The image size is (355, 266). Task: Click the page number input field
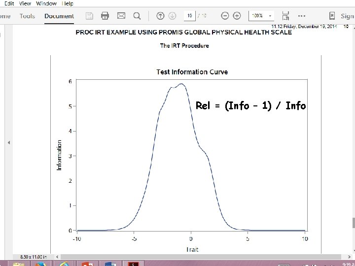pos(190,16)
